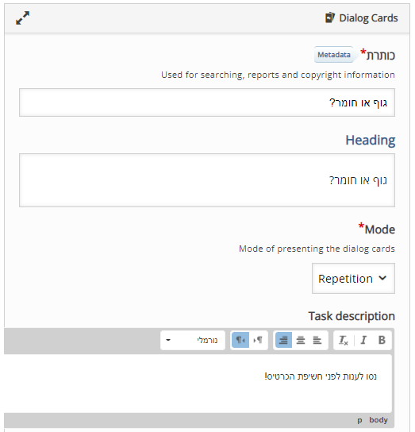Click the Dialog Cards title text
The image size is (415, 432).
368,18
